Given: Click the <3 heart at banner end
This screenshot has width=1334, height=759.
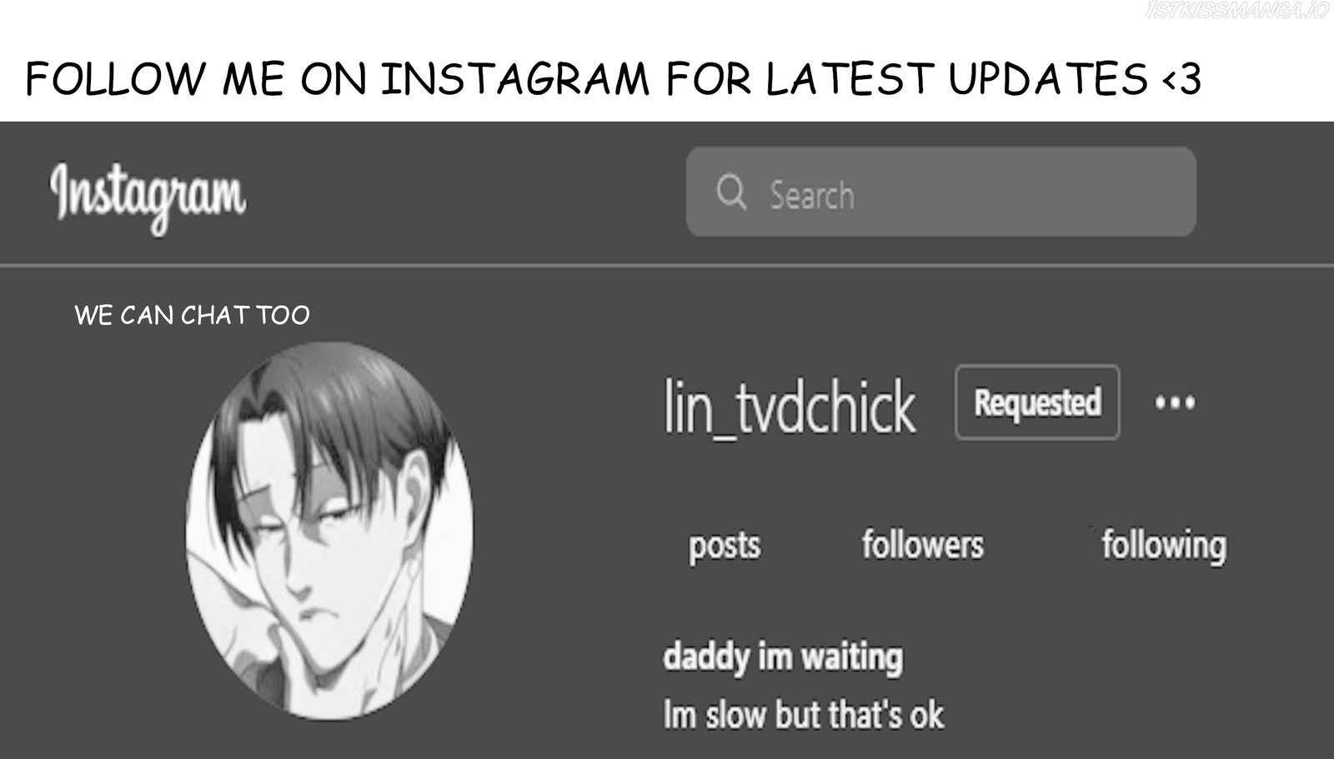Looking at the screenshot, I should 1180,80.
